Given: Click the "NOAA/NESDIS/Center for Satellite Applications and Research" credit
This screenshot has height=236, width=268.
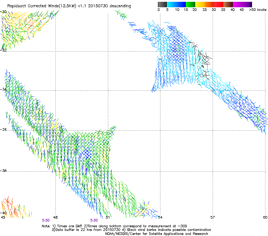Looking at the screenshot, I should click(x=156, y=234).
